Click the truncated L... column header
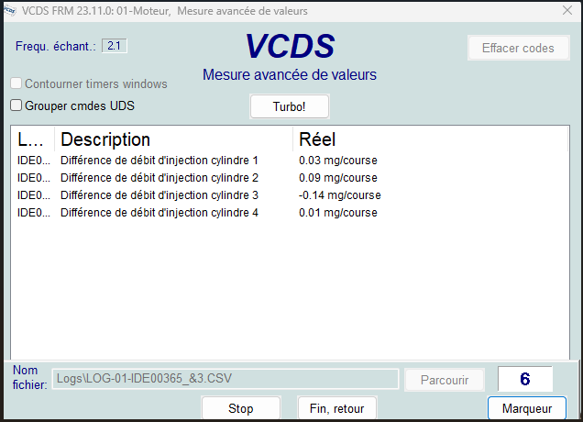Viewport: 583px width, 422px height. pyautogui.click(x=33, y=139)
